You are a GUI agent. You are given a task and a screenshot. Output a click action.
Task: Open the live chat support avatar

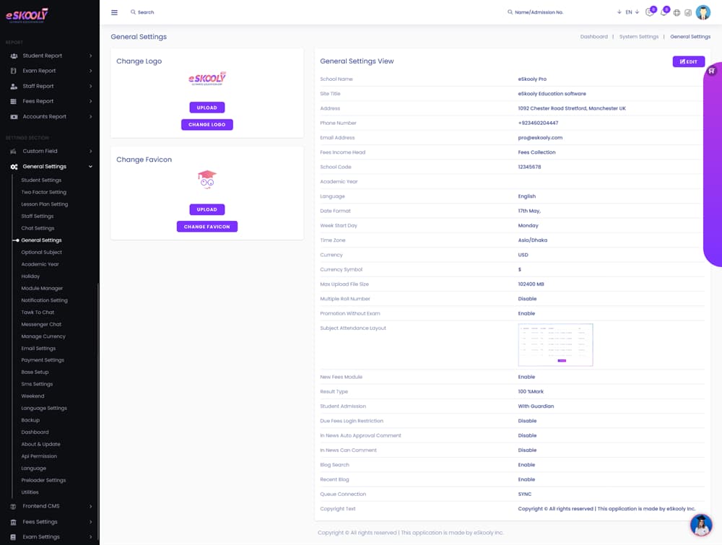(700, 525)
